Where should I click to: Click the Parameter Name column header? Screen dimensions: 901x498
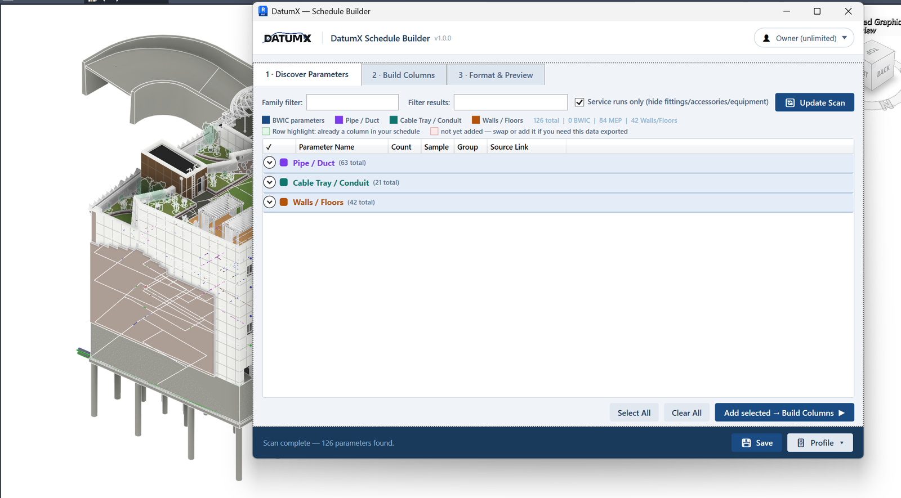pyautogui.click(x=342, y=147)
